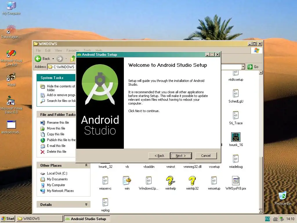Image resolution: width=297 pixels, height=223 pixels.
Task: Open the Forward history dropdown arrow
Action: (x=66, y=59)
